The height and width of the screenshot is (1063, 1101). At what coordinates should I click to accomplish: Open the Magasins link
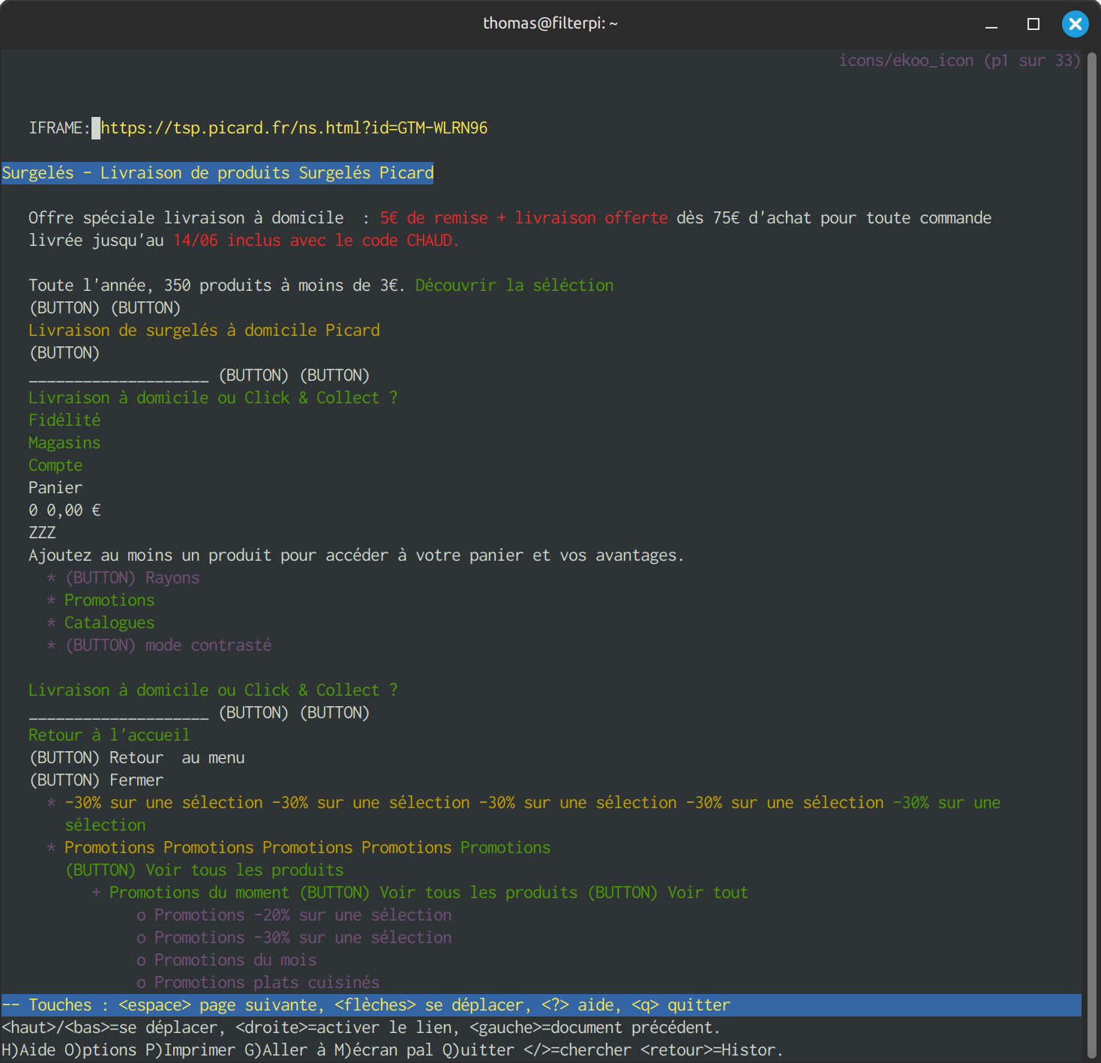[x=64, y=443]
